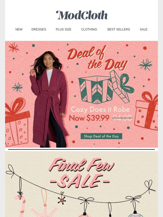Open the SALE link
This screenshot has width=163, height=217.
click(144, 29)
